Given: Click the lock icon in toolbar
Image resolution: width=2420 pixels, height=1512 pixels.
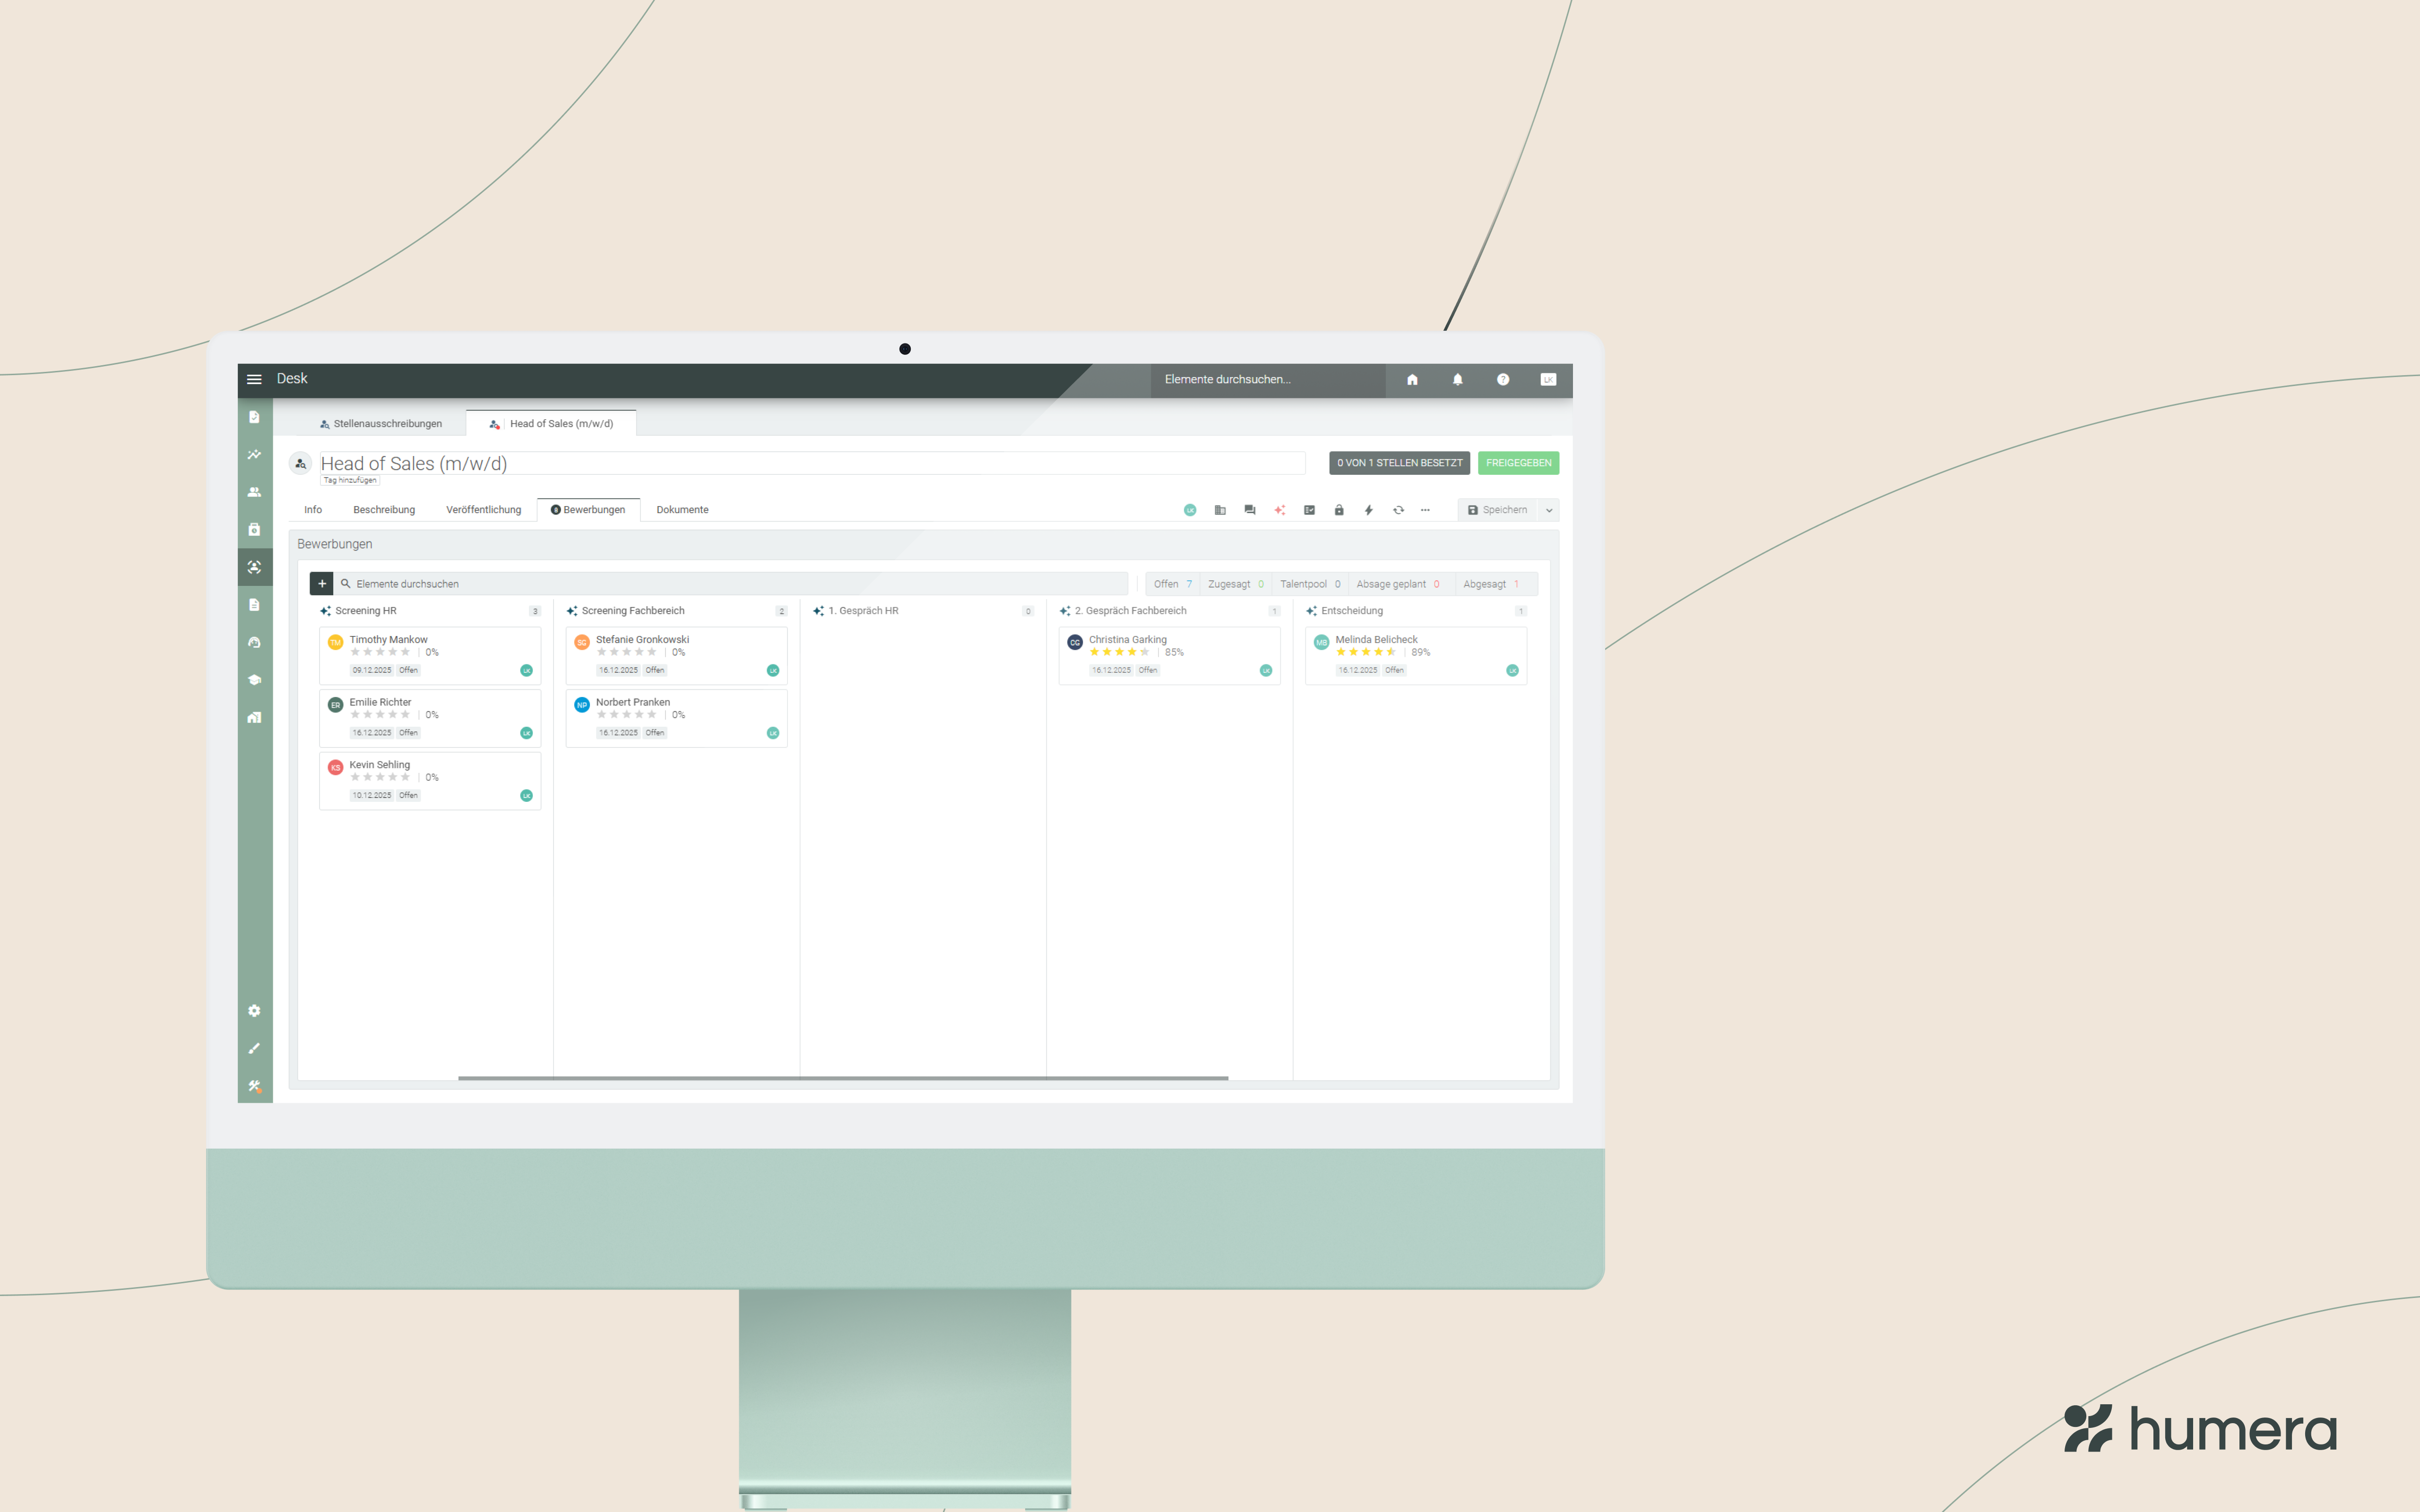Looking at the screenshot, I should point(1338,510).
